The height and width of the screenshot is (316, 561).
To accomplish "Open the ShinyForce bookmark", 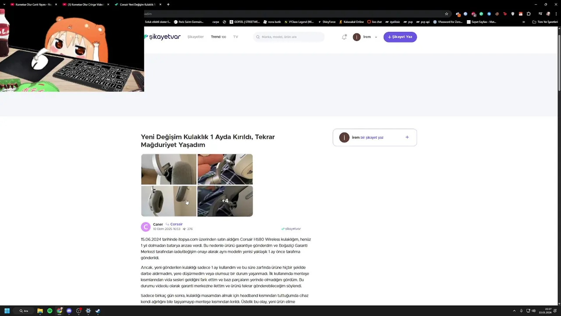I will pos(327,22).
